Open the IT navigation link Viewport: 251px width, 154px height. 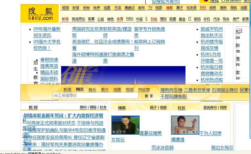click(190, 19)
